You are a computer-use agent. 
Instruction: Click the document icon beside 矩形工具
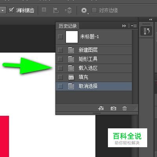point(71,59)
